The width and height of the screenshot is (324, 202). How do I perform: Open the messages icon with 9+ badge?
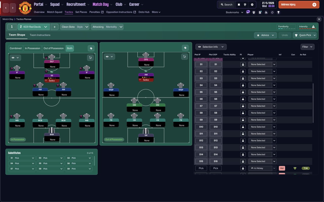[x=248, y=12]
